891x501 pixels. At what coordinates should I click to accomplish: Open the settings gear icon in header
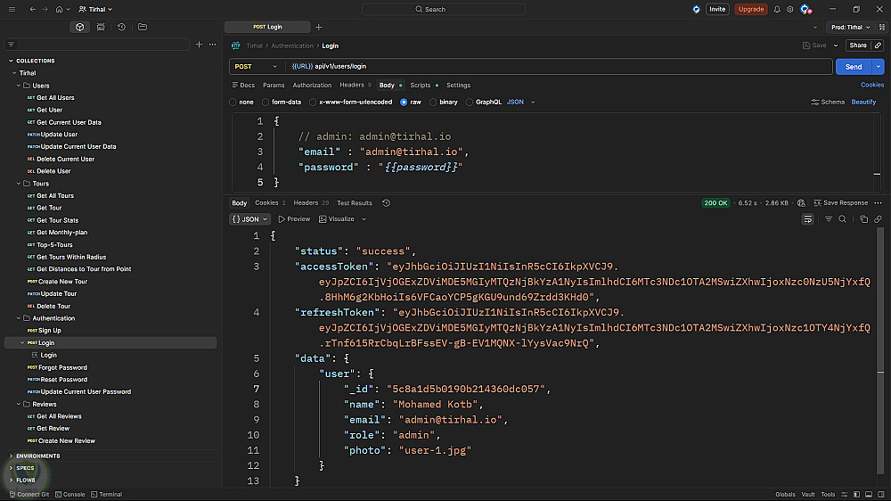pyautogui.click(x=790, y=9)
